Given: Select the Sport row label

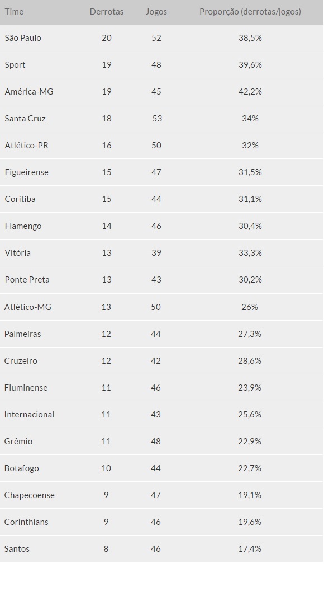Looking at the screenshot, I should click(15, 64).
